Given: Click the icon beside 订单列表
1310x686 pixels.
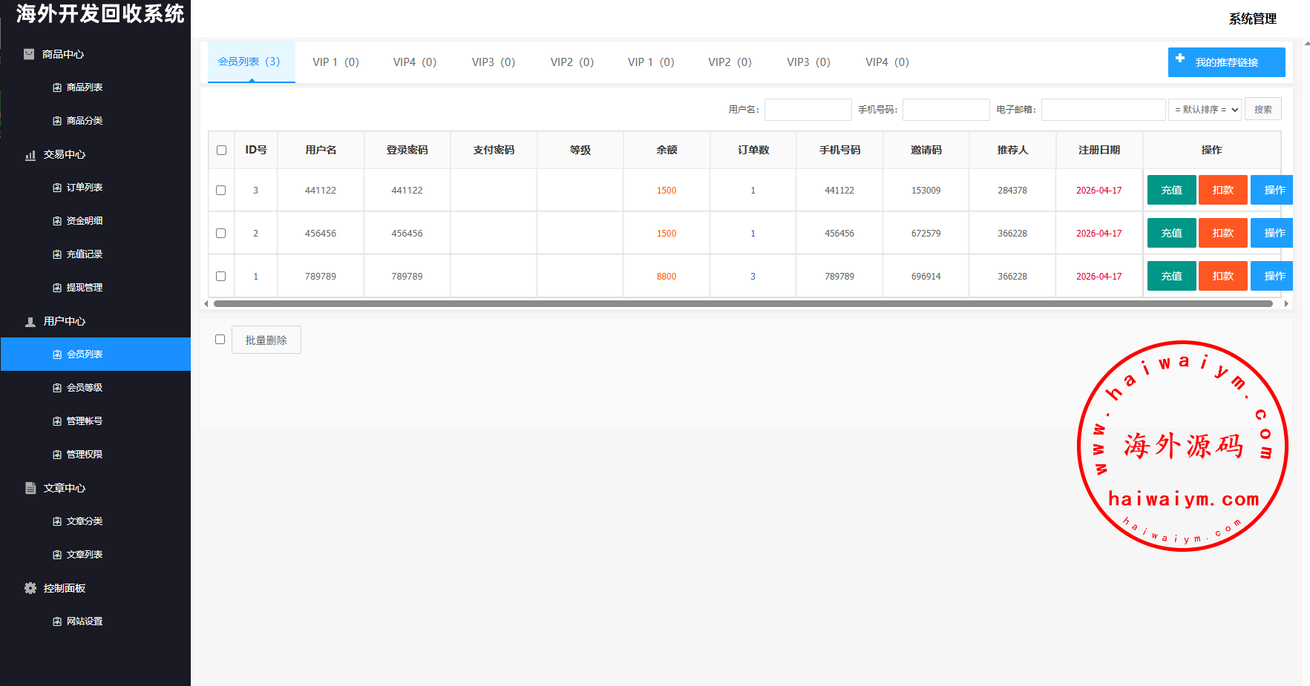Looking at the screenshot, I should [57, 188].
